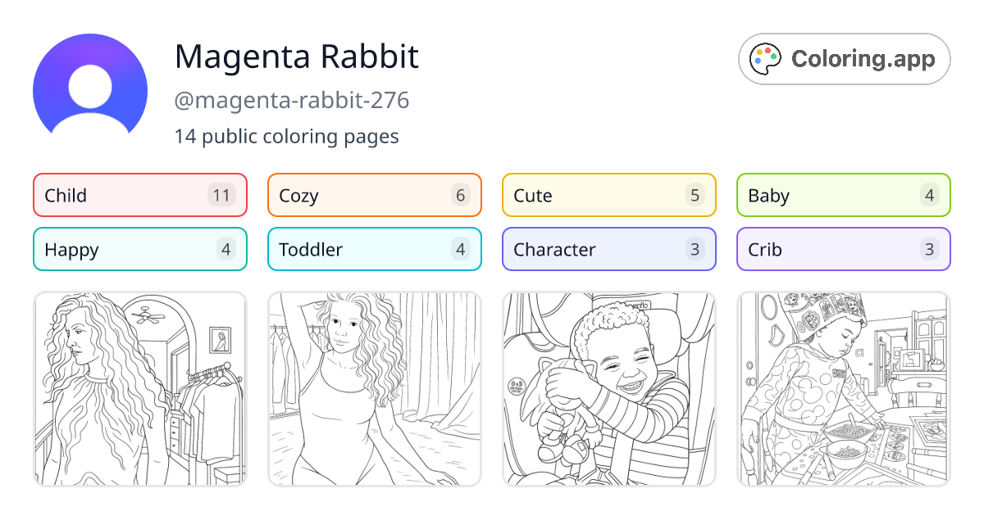
Task: Open the Magenta Rabbit profile avatar
Action: click(x=90, y=86)
